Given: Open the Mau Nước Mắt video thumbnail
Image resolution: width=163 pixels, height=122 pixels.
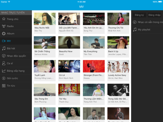Looking at the screenshot, I should point(45,19).
